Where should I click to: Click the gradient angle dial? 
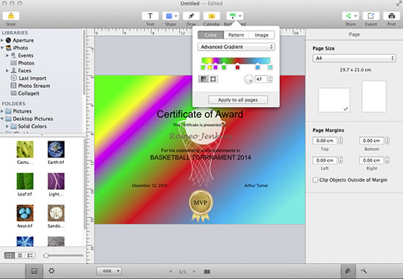(x=248, y=79)
